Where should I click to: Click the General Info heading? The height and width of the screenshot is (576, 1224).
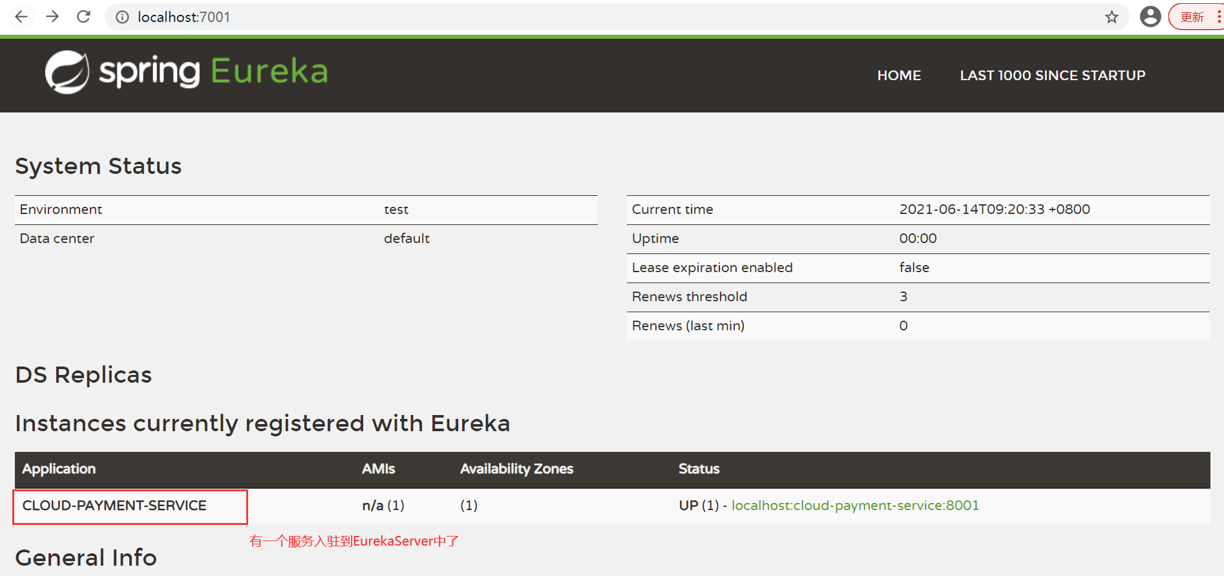tap(86, 557)
